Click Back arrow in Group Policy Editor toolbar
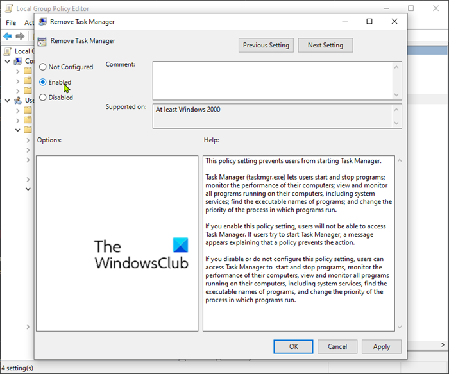 pyautogui.click(x=8, y=36)
